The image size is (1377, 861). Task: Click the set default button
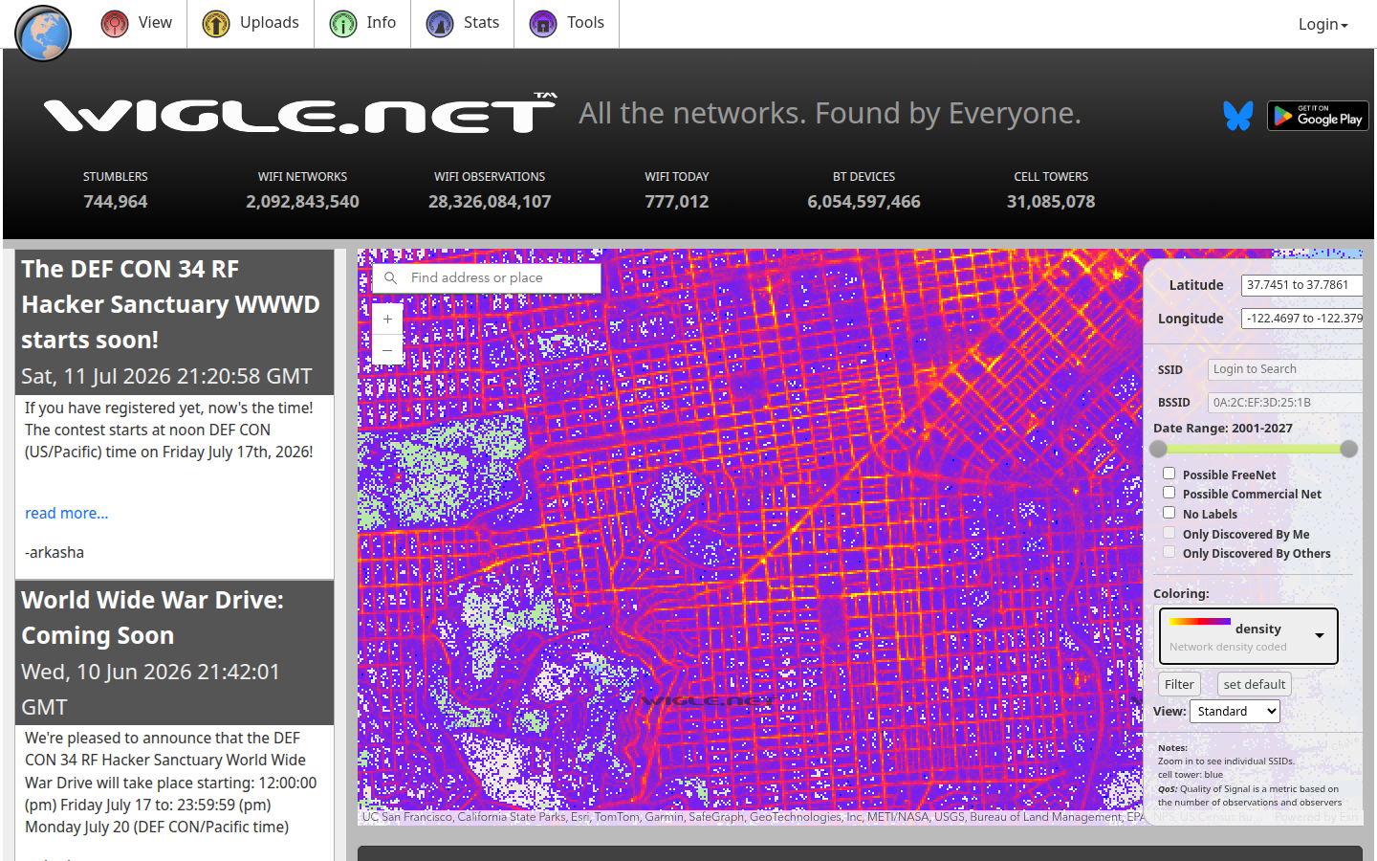(x=1254, y=684)
